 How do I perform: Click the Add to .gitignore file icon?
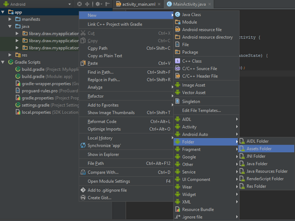[83, 190]
